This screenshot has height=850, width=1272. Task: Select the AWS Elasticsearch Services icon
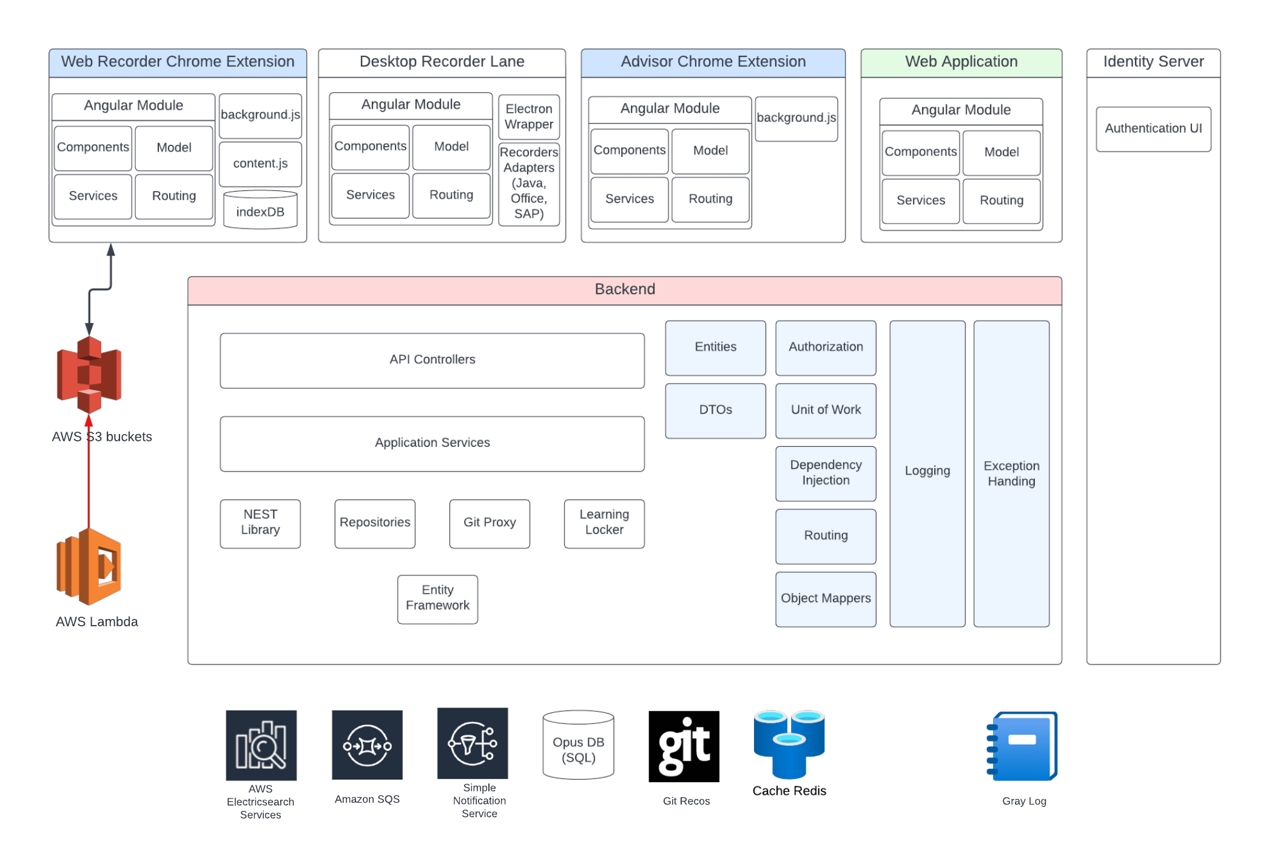pyautogui.click(x=261, y=745)
